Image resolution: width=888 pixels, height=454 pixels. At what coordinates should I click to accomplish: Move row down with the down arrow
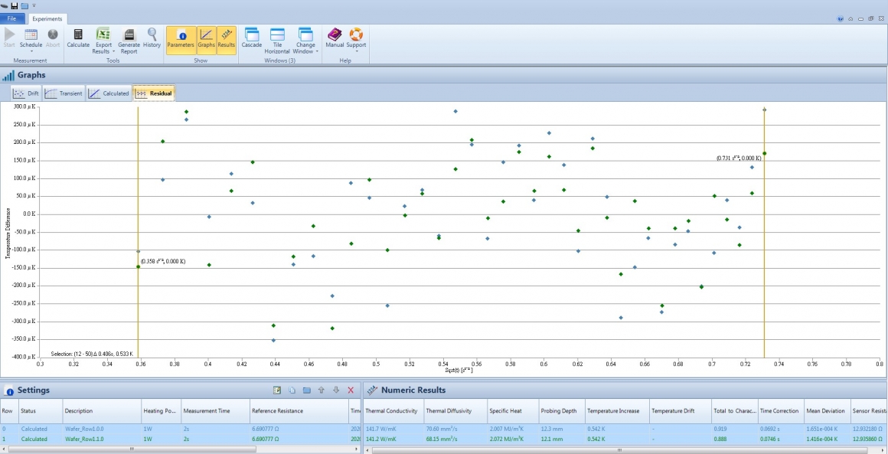point(336,390)
